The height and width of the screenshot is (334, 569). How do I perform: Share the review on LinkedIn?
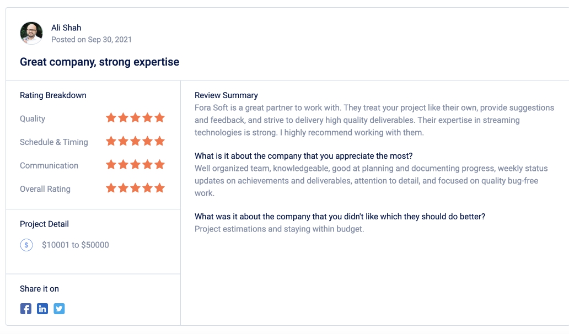[42, 309]
